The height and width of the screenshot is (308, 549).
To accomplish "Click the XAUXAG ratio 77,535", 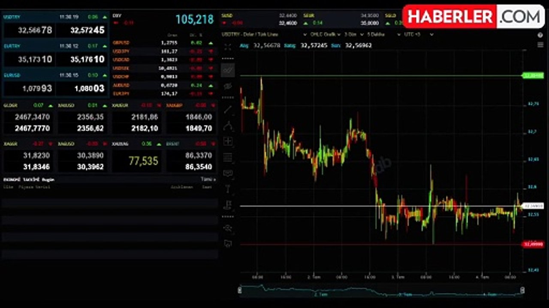I will pos(144,161).
